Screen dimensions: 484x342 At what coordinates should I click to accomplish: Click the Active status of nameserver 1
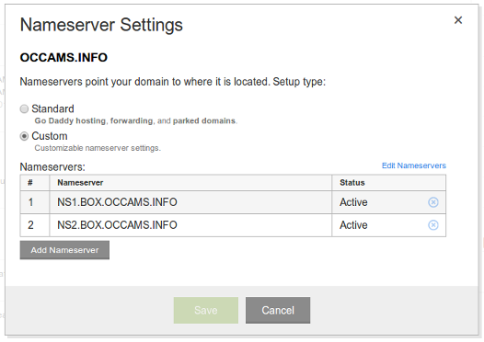(353, 202)
